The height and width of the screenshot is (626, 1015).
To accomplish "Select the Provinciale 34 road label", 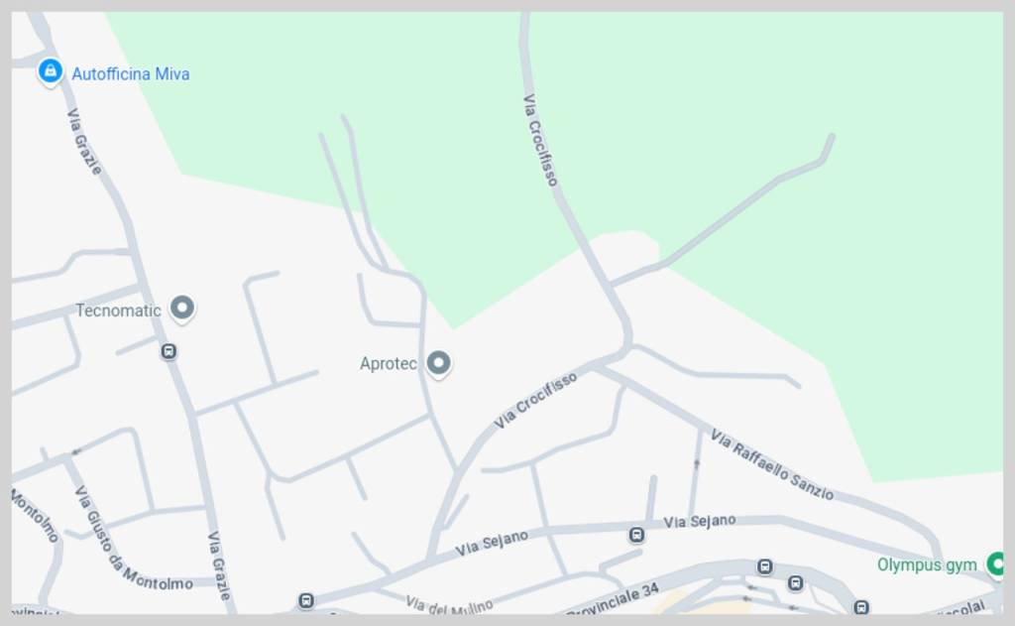I will tap(614, 599).
